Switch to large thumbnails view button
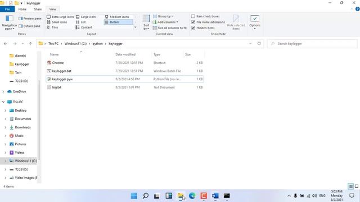This screenshot has height=202, width=360. (x=357, y=186)
